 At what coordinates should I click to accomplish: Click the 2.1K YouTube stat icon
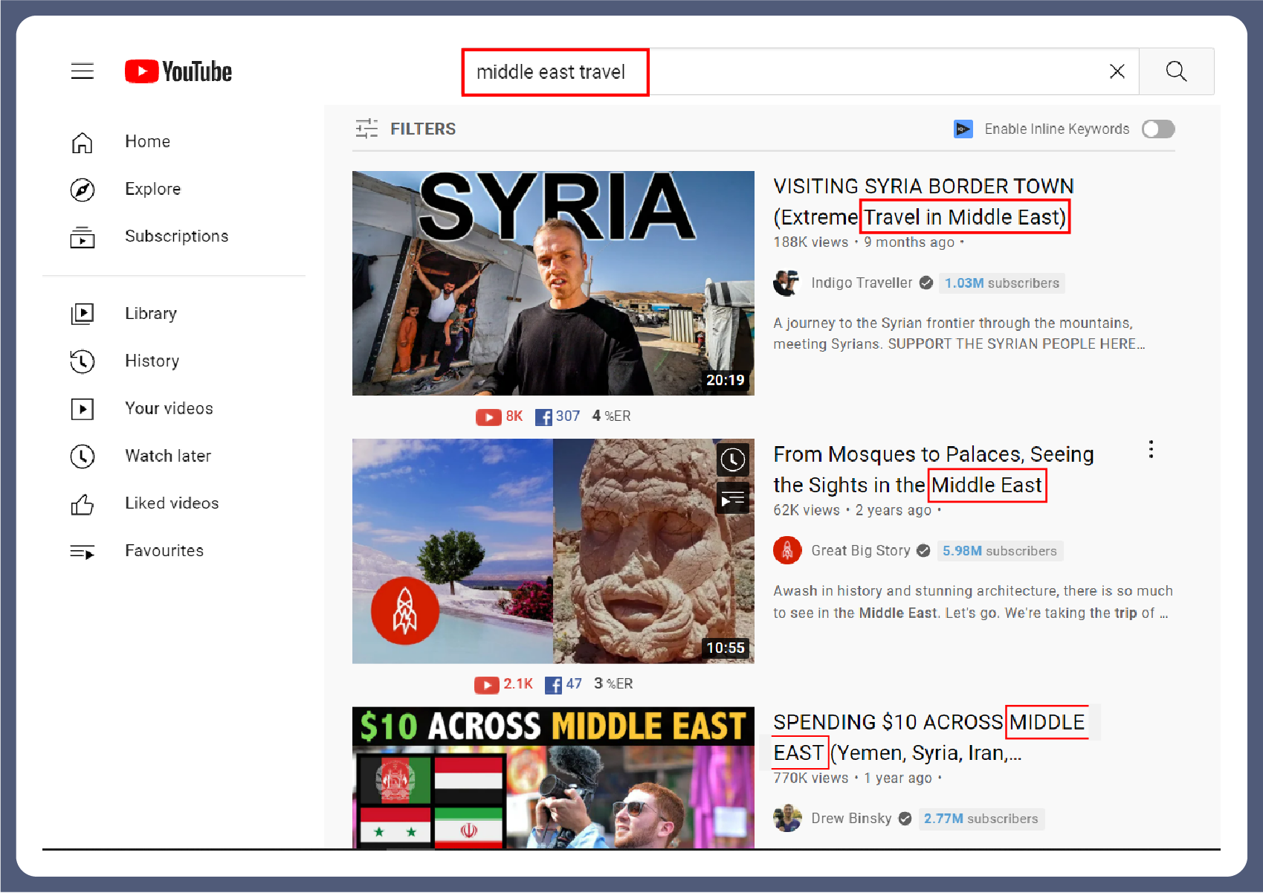[x=487, y=685]
